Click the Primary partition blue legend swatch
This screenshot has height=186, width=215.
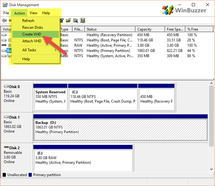(30, 175)
